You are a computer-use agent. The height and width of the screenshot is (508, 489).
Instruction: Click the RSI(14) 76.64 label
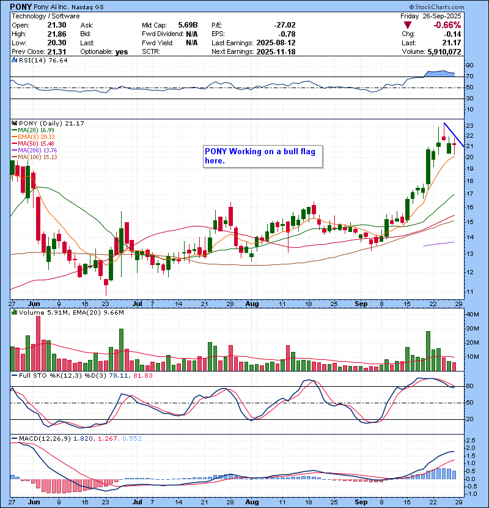pyautogui.click(x=43, y=60)
